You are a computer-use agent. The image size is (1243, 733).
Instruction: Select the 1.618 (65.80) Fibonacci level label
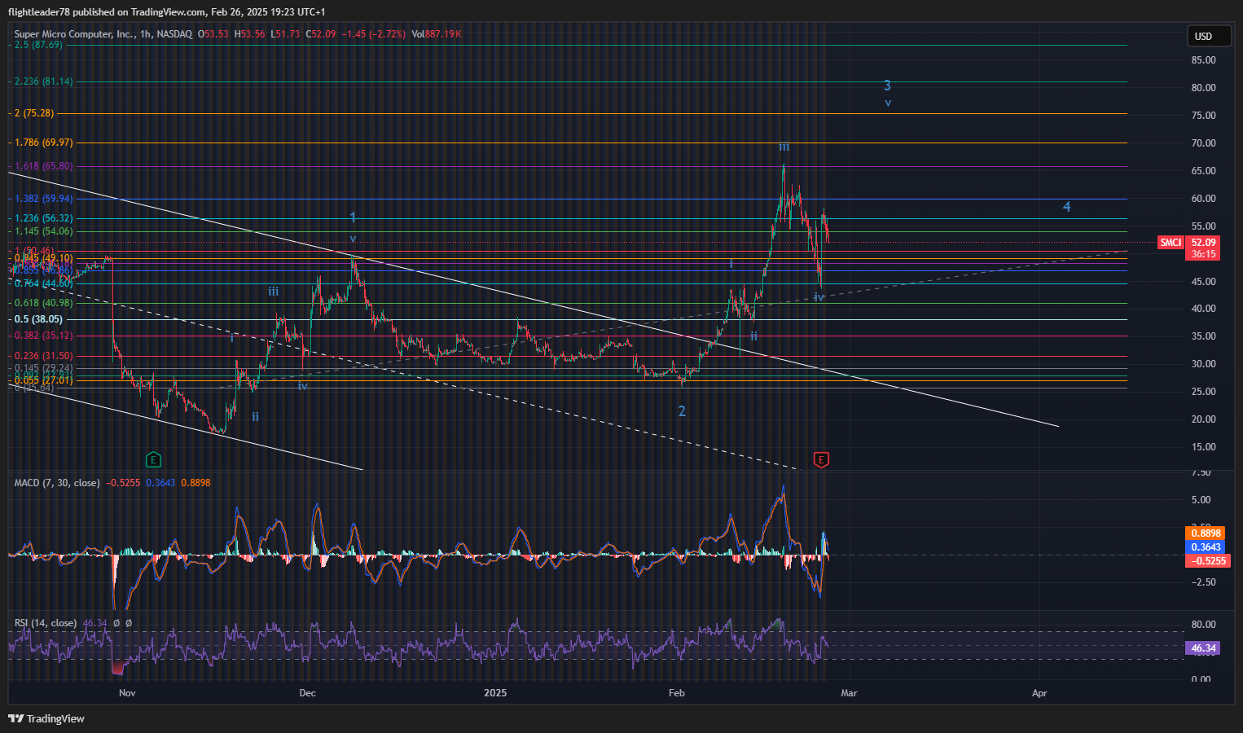coord(42,166)
